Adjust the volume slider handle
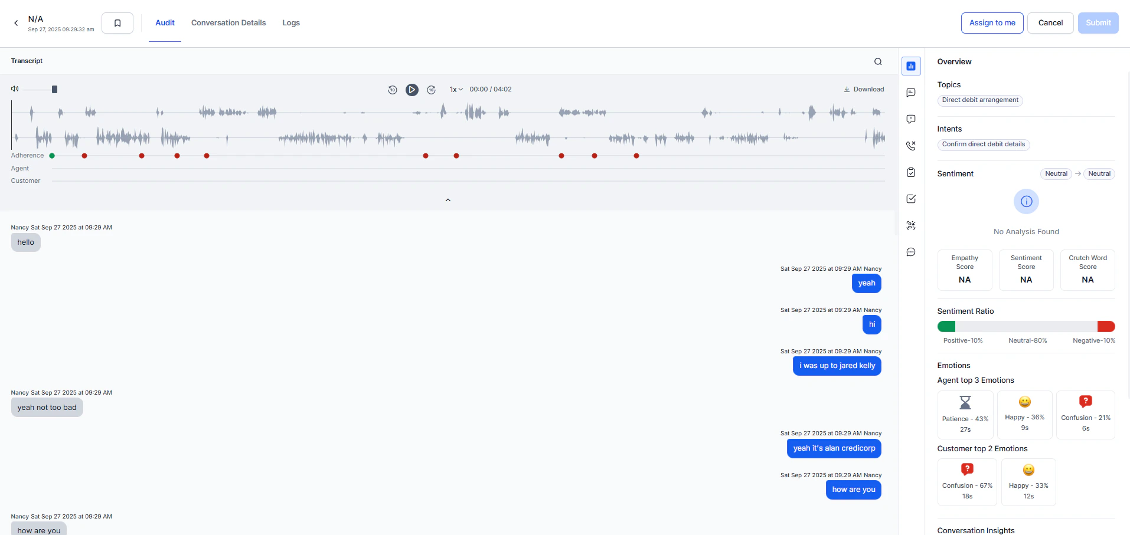This screenshot has width=1130, height=535. coord(54,90)
